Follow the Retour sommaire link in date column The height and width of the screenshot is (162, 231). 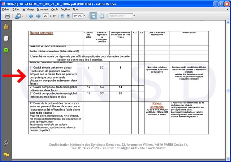[157, 105]
